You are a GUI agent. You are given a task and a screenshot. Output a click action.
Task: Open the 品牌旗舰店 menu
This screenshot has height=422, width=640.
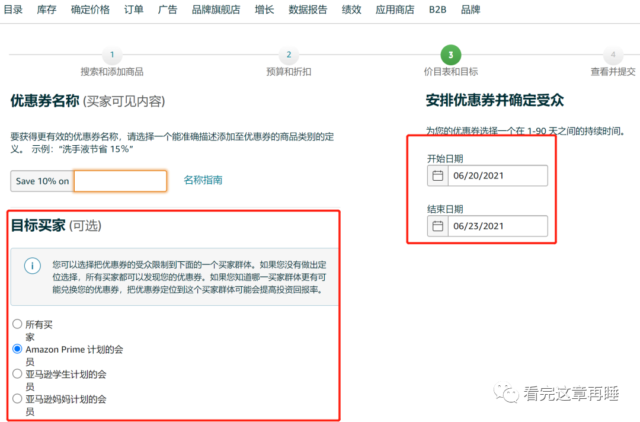pos(216,9)
